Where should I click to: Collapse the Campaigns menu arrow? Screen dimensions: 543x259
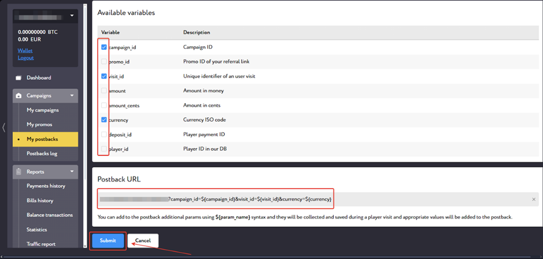[72, 96]
